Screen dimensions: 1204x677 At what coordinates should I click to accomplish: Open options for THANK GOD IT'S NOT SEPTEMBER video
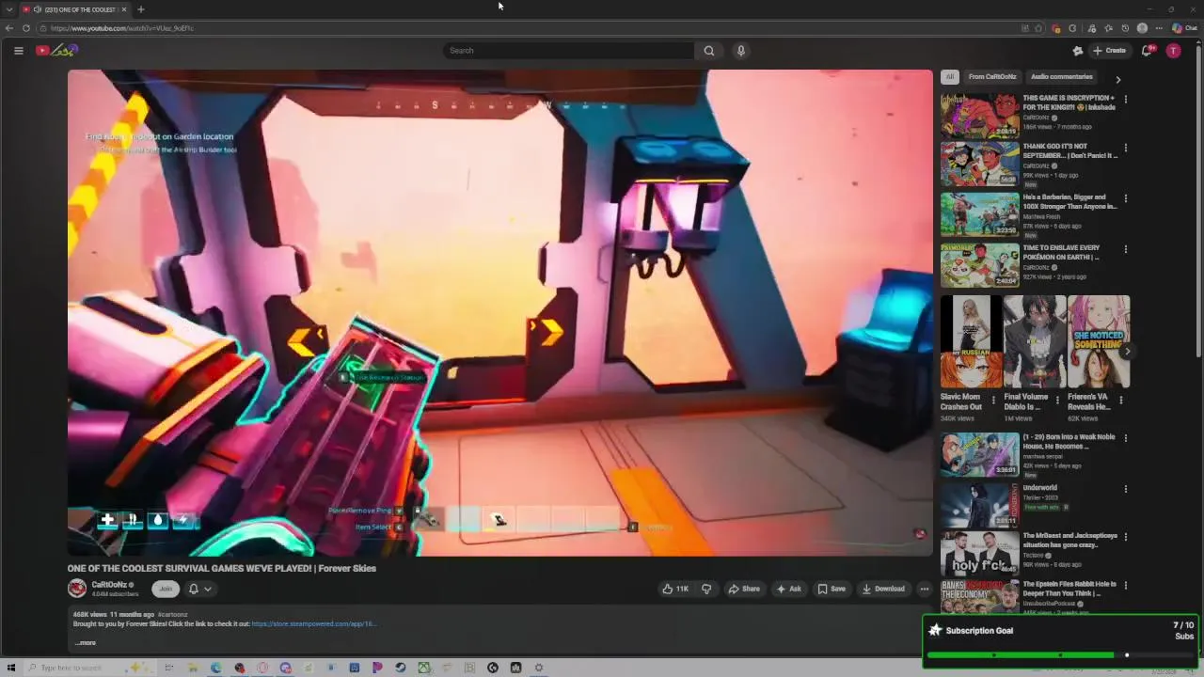coord(1125,148)
